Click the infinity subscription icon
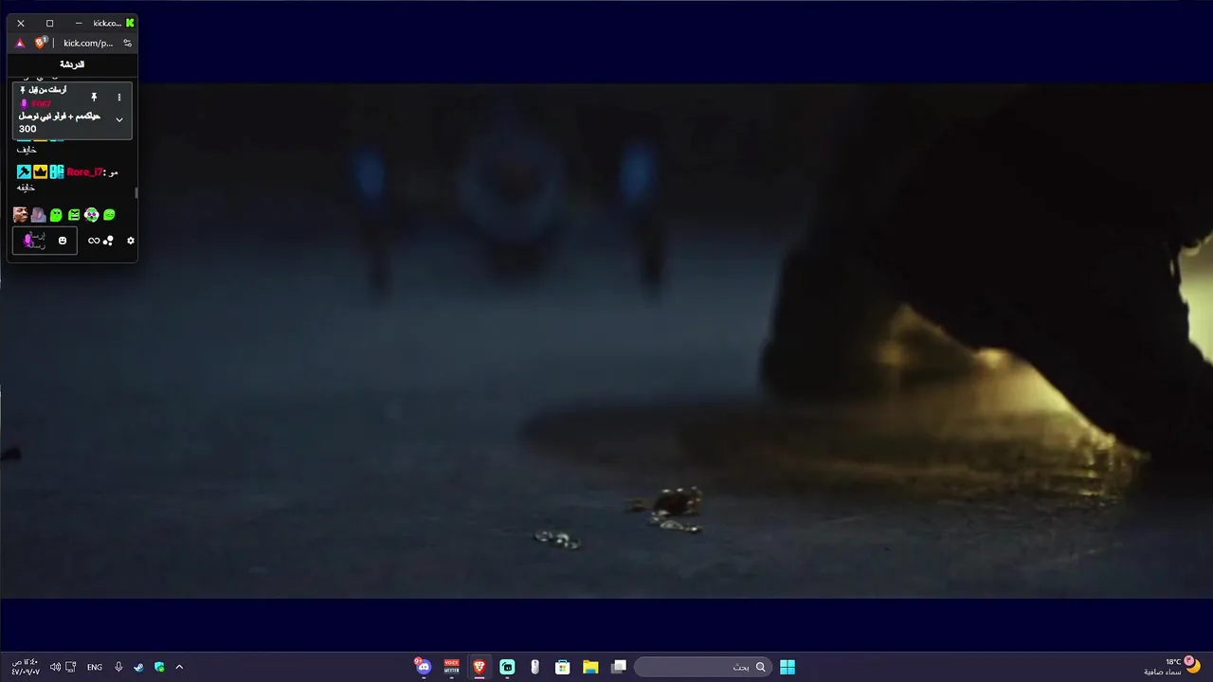The image size is (1213, 682). pyautogui.click(x=94, y=241)
